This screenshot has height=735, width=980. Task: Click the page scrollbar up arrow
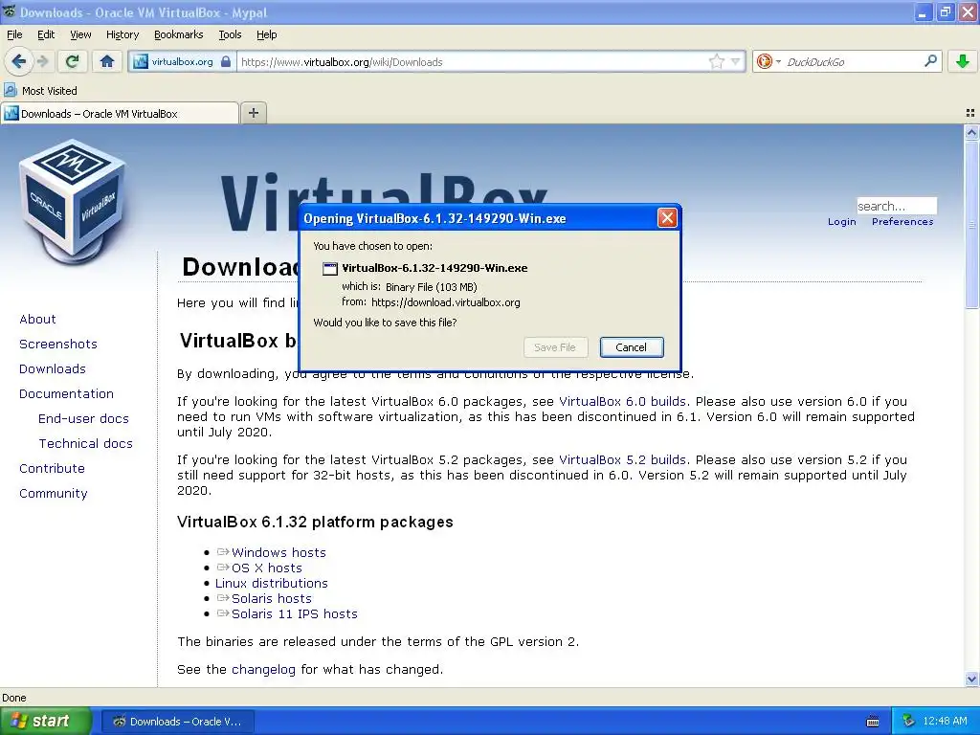[x=971, y=132]
